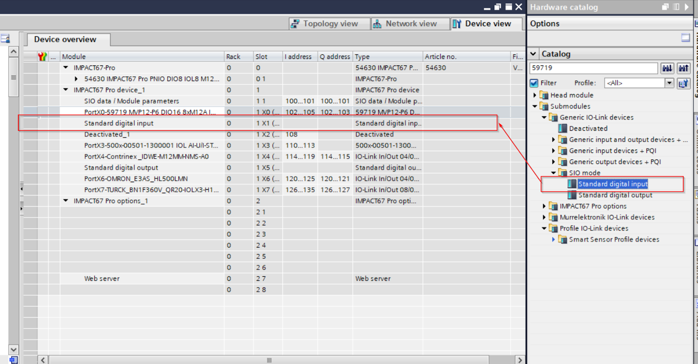
Task: Click the horizontal scroll right arrow
Action: 520,360
